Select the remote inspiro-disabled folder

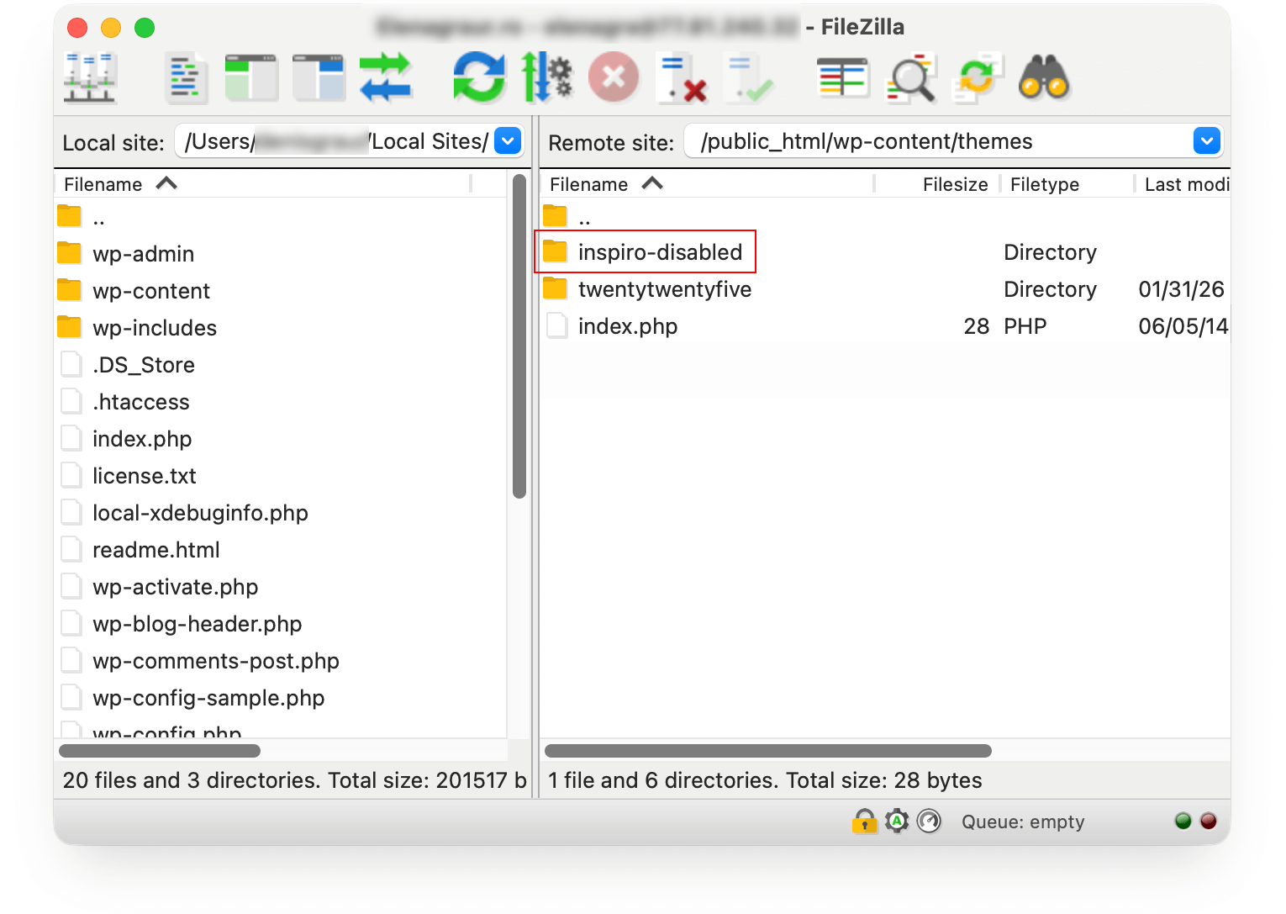(885, 252)
